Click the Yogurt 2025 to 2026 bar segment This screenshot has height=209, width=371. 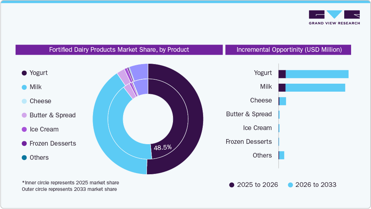point(282,74)
